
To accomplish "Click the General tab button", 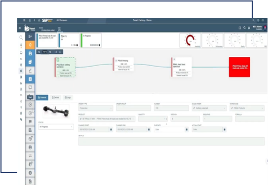I will tap(42, 97).
